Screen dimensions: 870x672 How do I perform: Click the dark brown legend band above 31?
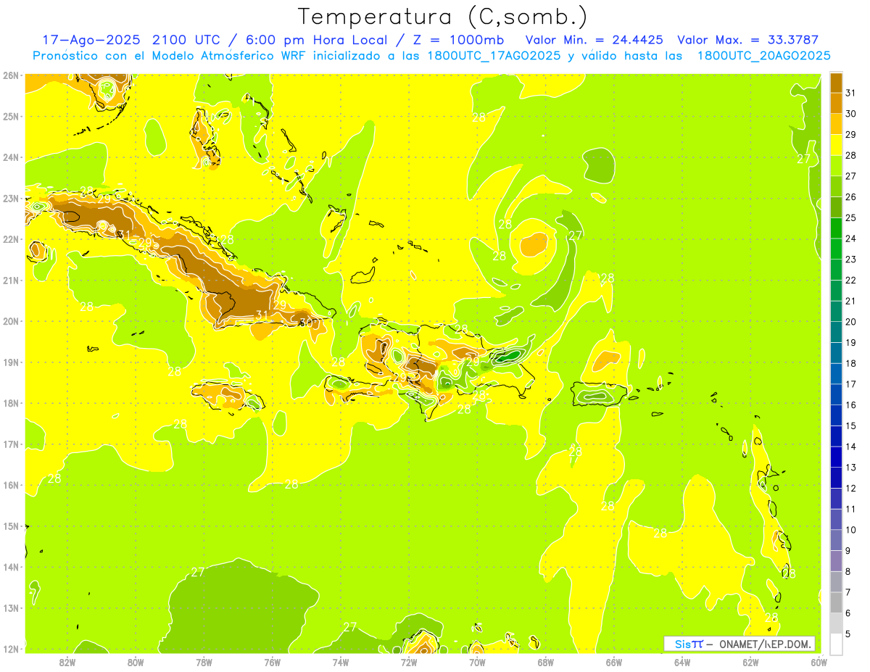click(x=836, y=82)
